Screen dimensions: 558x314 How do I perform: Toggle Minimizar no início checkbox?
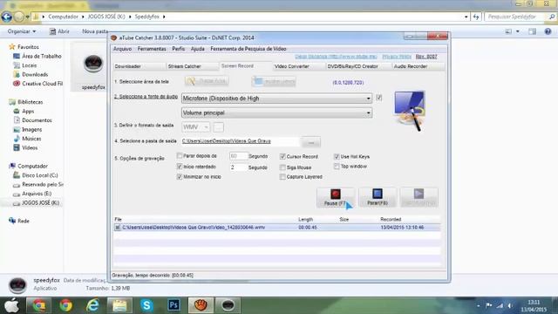pyautogui.click(x=180, y=176)
